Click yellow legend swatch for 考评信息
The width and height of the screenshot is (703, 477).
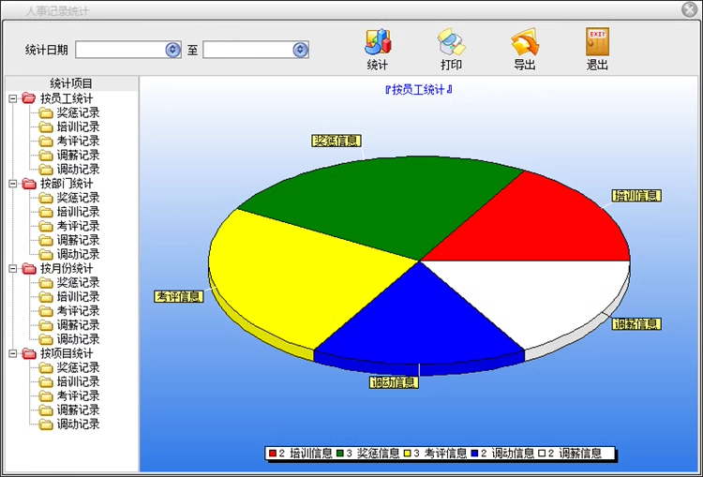click(407, 454)
